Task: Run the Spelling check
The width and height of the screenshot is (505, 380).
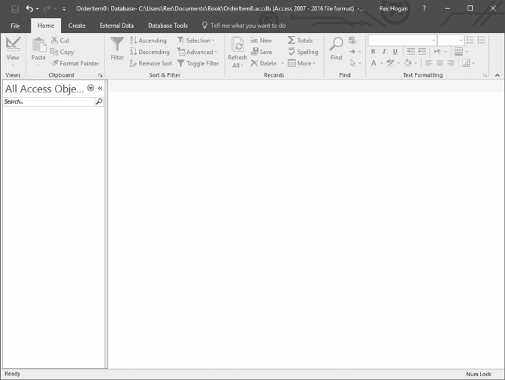Action: click(303, 52)
